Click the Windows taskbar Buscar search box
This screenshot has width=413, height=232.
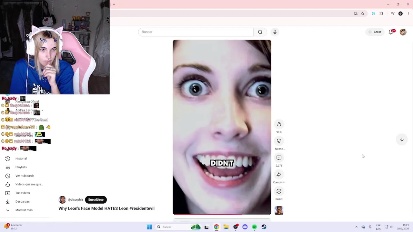coord(178,227)
